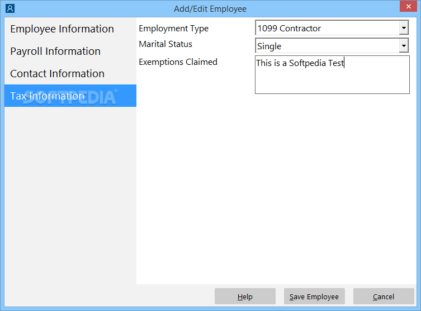This screenshot has height=311, width=421.
Task: Click the Save Employee button
Action: pyautogui.click(x=314, y=296)
